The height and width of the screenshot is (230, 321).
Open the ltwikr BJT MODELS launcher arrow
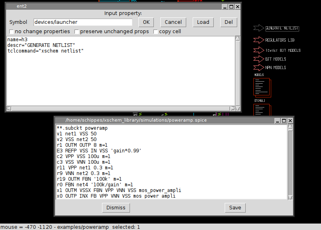pyautogui.click(x=258, y=51)
